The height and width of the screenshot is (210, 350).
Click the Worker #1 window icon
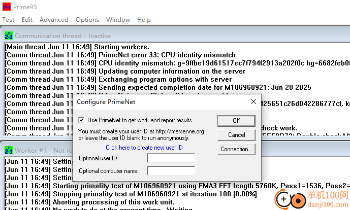(9, 150)
